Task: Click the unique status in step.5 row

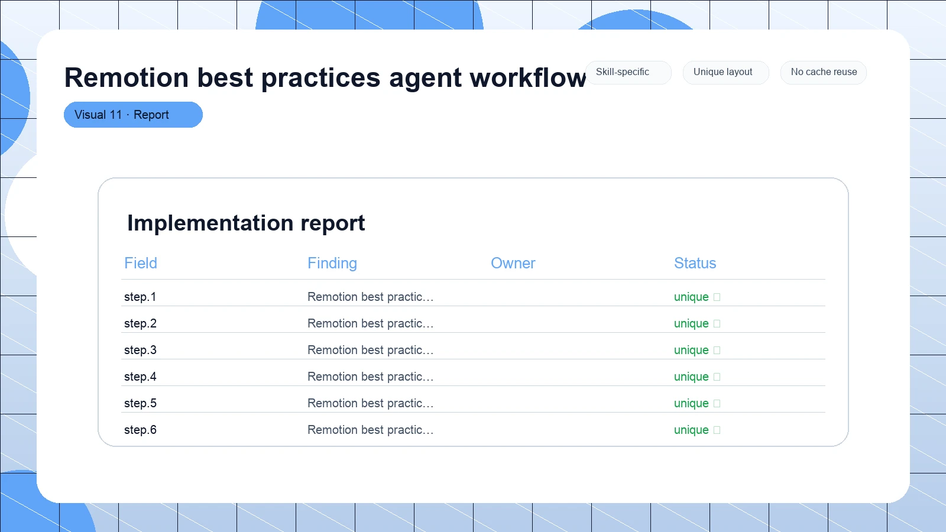Action: point(697,403)
